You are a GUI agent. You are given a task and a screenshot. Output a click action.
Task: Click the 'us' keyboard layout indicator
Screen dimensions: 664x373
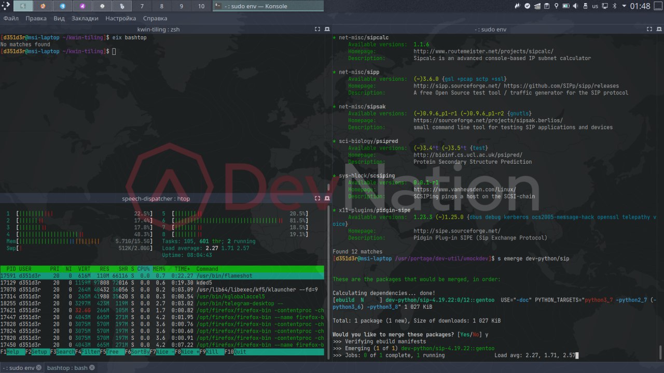click(595, 6)
